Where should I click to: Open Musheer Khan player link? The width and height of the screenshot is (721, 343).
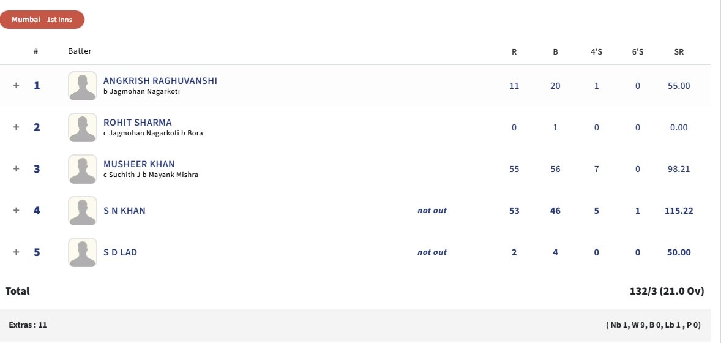click(x=139, y=164)
